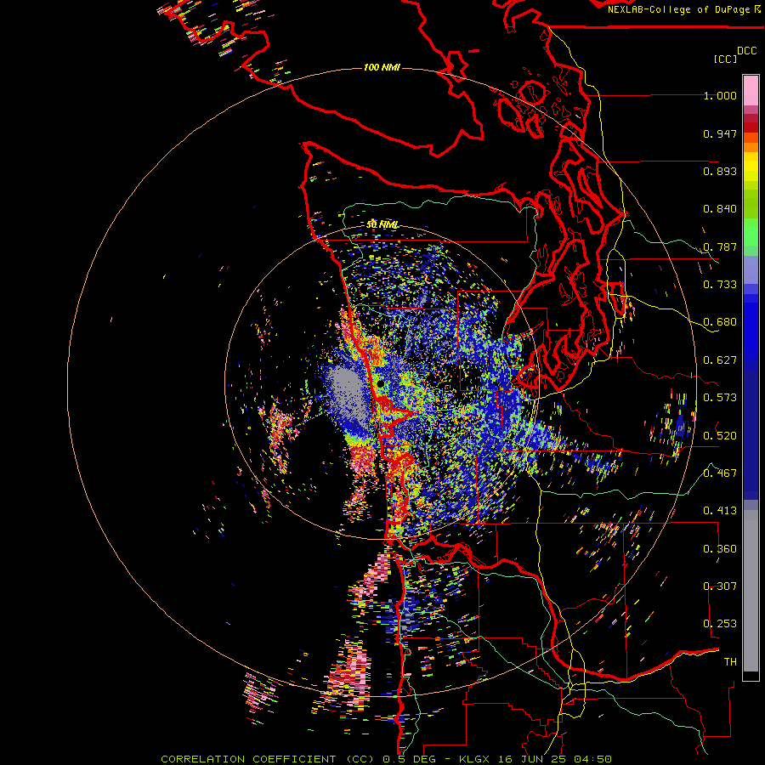
Task: Click the 0.360 scale value
Action: (720, 549)
